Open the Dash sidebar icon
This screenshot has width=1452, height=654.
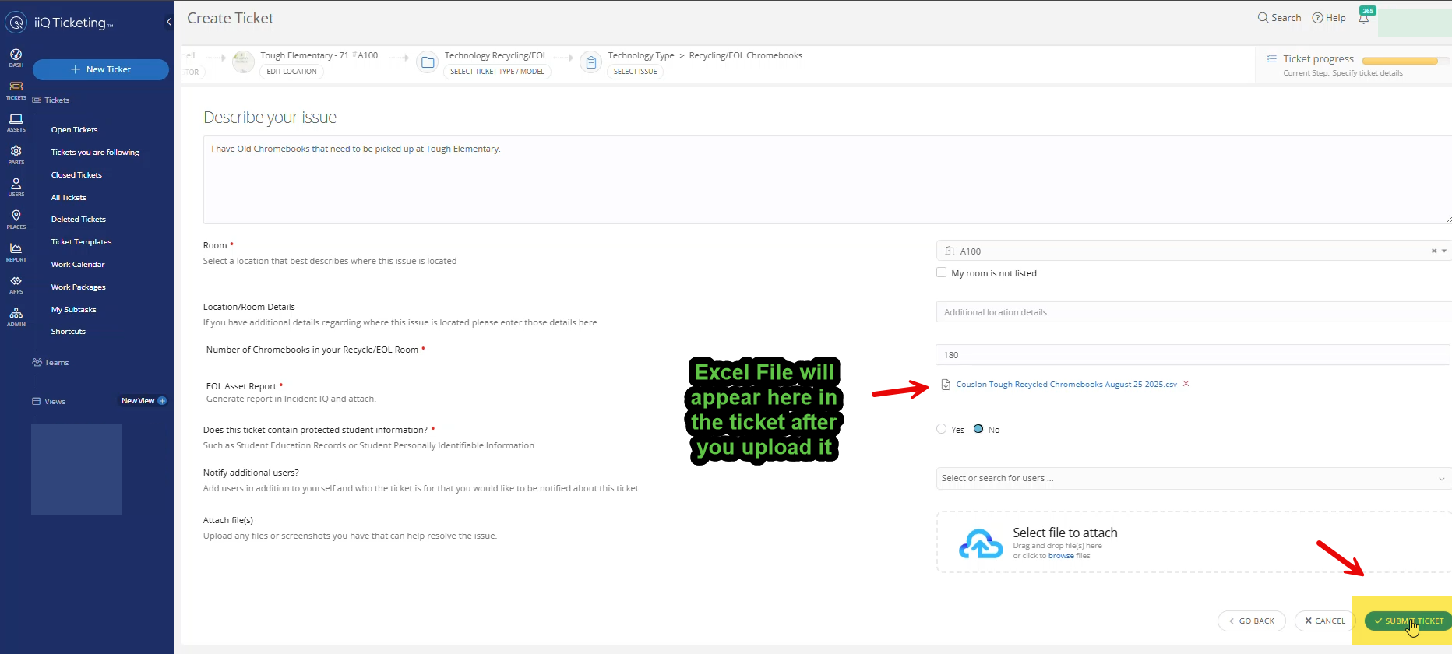(x=16, y=58)
